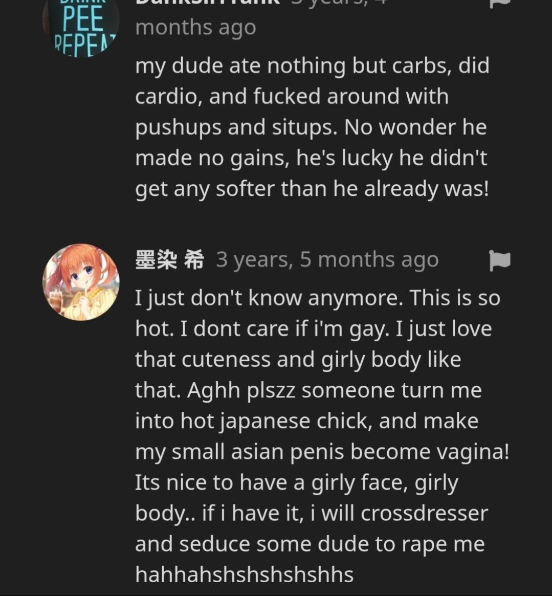Select the comment text starting 'I just don't know'

pos(322,436)
